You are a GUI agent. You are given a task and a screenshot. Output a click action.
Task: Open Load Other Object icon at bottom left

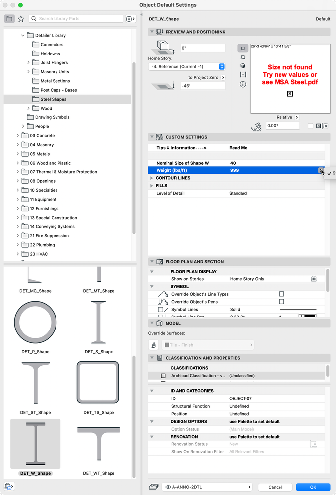[9, 486]
